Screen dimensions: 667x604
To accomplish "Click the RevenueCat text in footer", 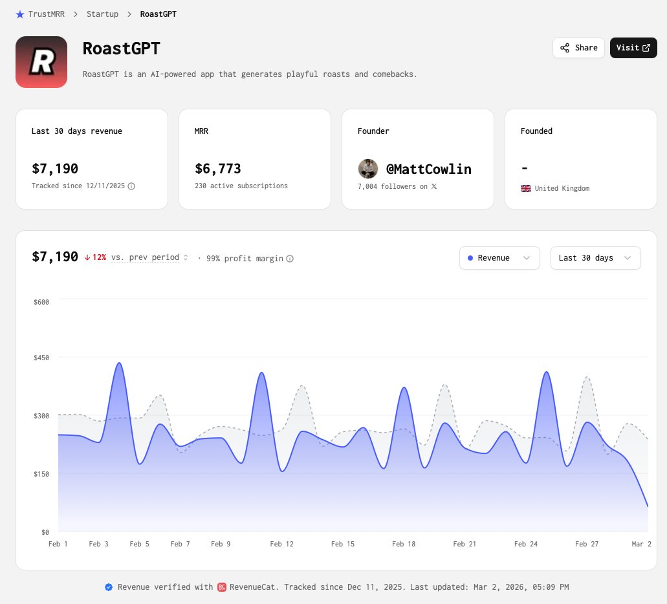I will pyautogui.click(x=252, y=587).
